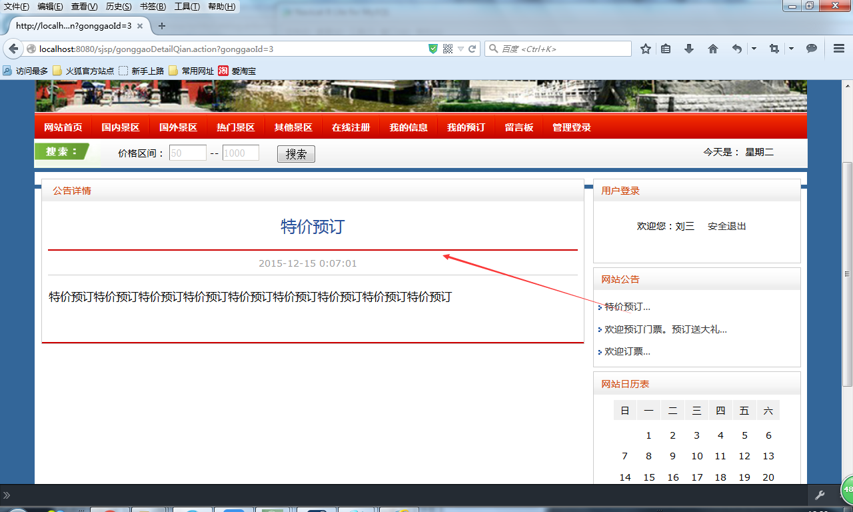Select day 9 in the calendar
The width and height of the screenshot is (853, 512).
[672, 456]
